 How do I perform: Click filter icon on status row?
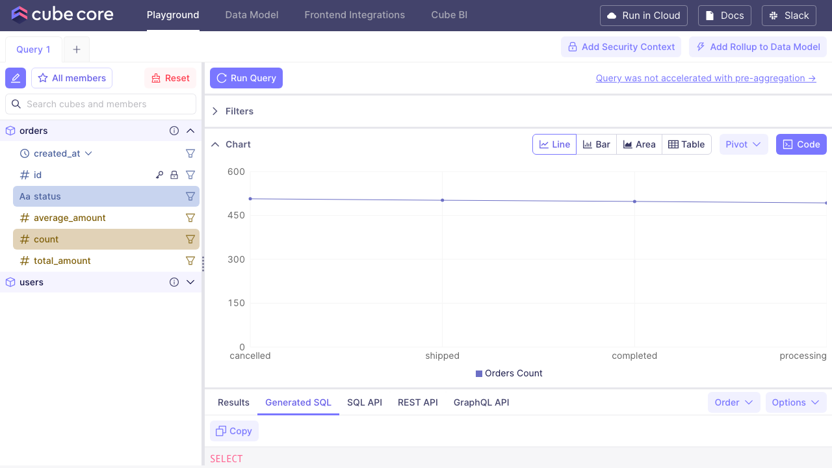190,196
